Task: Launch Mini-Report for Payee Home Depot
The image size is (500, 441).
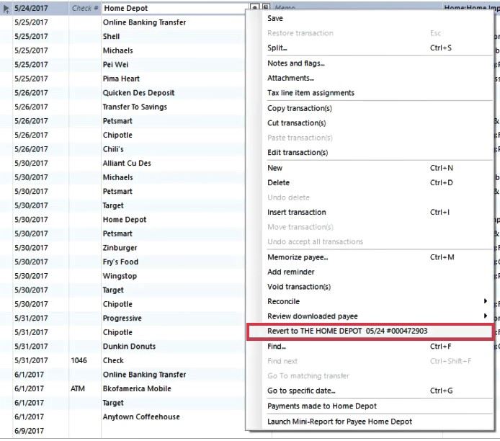Action: point(339,421)
